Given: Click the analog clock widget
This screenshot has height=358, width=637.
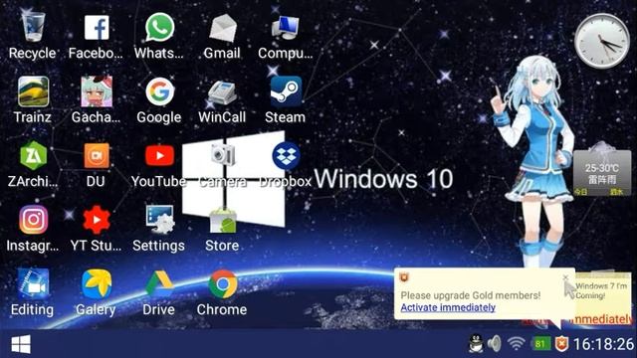Looking at the screenshot, I should pyautogui.click(x=601, y=41).
